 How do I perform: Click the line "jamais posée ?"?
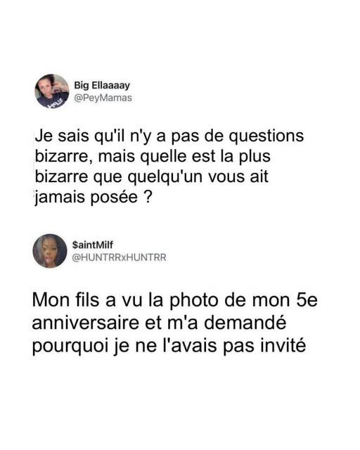pos(93,197)
